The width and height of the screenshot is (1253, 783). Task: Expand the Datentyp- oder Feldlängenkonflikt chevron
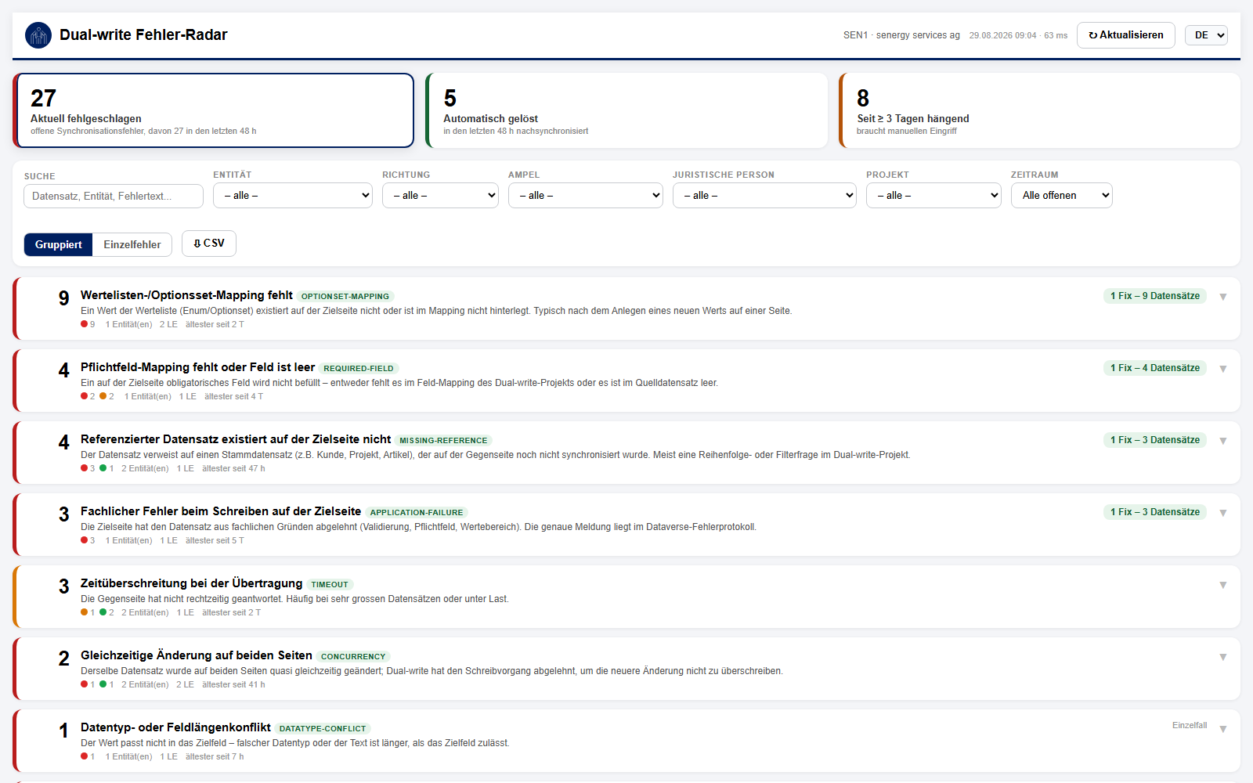(x=1223, y=729)
